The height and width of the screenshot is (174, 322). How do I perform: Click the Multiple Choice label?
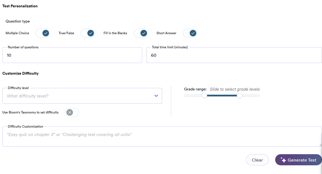click(17, 33)
